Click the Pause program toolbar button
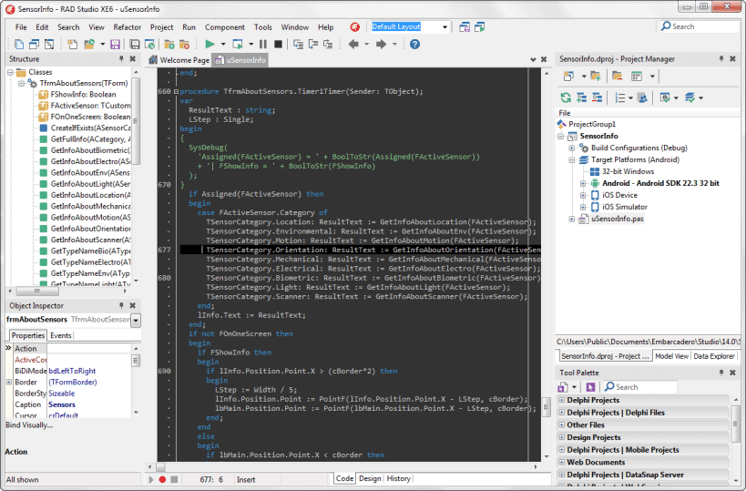 [263, 45]
